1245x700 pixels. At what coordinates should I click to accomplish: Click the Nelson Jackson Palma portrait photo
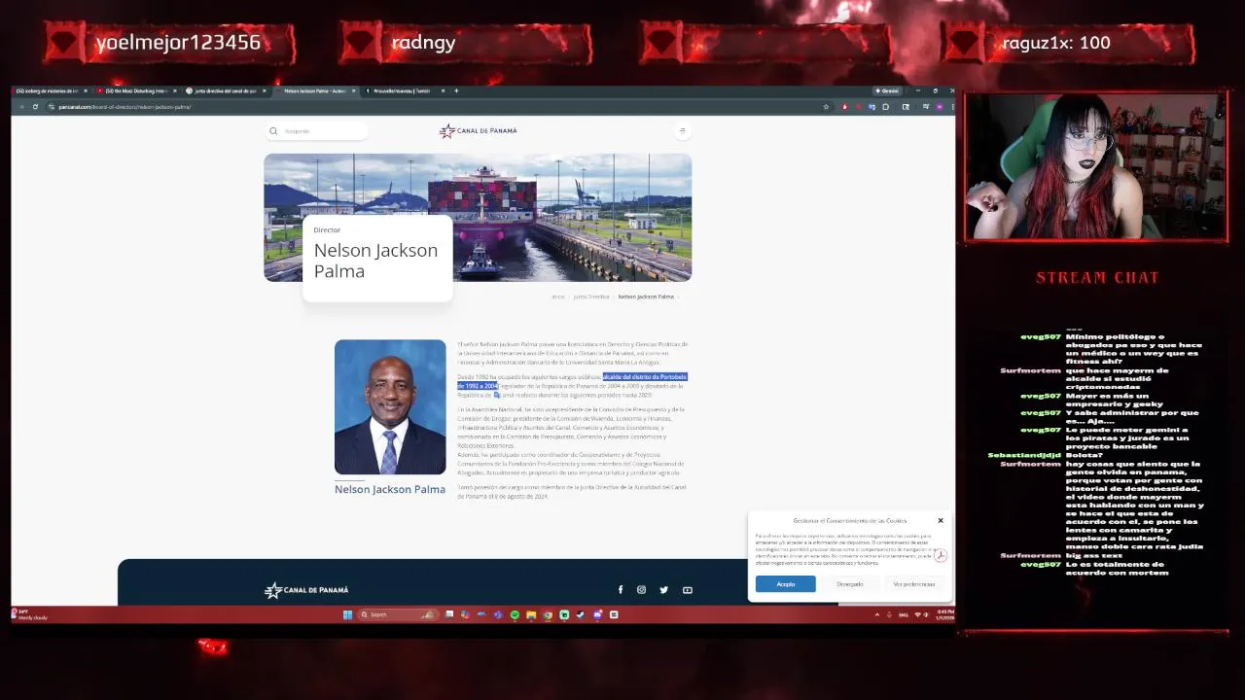(x=390, y=406)
